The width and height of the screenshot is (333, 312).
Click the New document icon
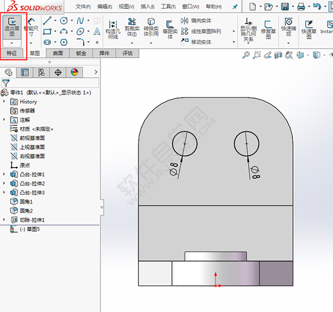tap(253, 7)
